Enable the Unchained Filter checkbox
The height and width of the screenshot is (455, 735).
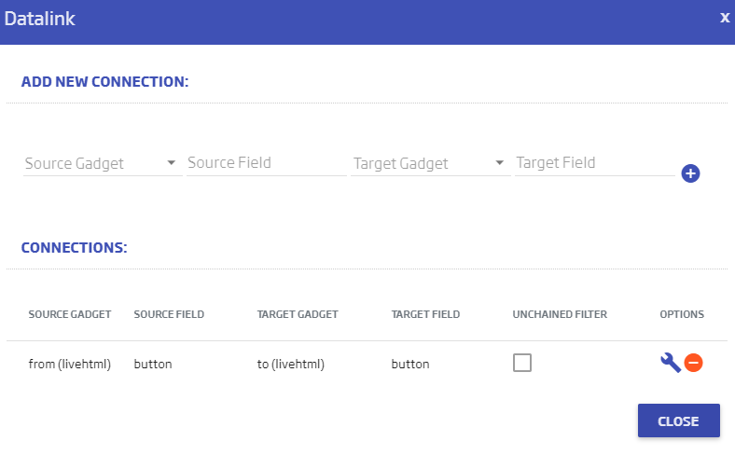click(522, 363)
